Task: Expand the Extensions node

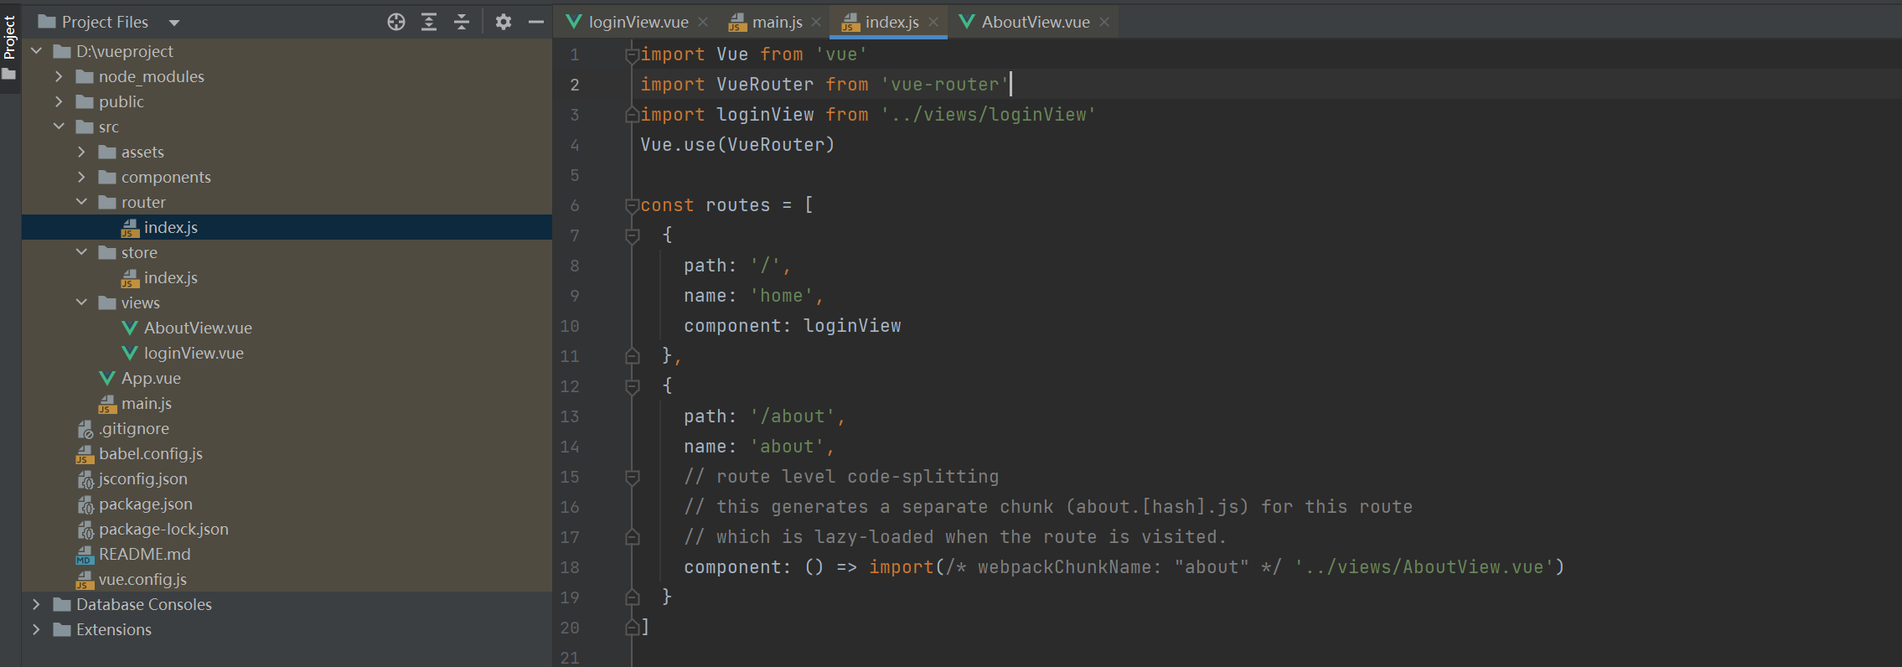Action: [36, 629]
